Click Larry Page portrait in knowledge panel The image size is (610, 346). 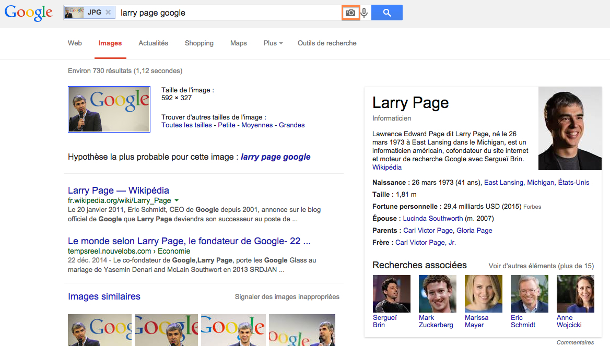coord(570,128)
